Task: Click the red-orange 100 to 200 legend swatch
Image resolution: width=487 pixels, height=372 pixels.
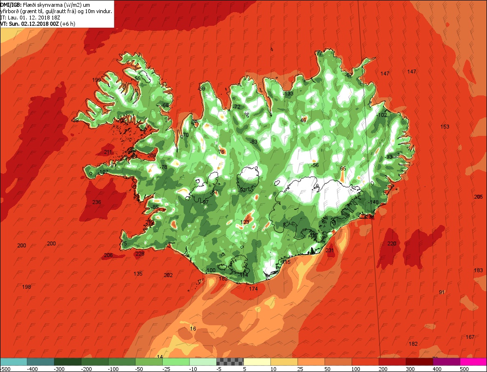Action: (366, 362)
